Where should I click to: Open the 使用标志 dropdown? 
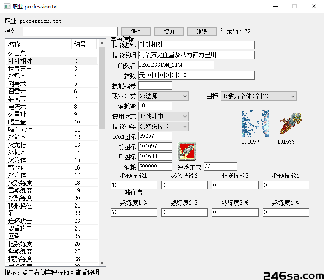[x=163, y=116]
